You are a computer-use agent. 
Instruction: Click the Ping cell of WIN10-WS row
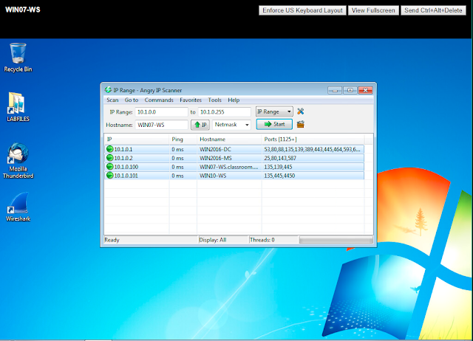click(183, 176)
